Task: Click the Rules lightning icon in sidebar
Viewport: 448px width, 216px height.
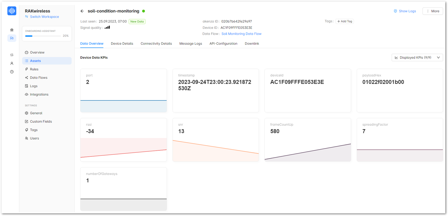Action: 27,69
